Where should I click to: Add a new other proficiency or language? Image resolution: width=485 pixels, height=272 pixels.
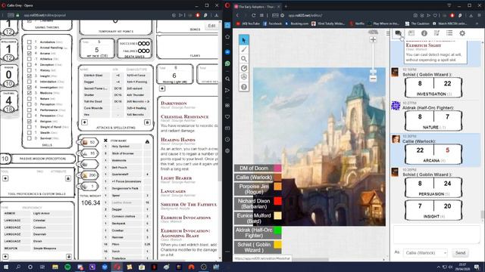point(5,257)
